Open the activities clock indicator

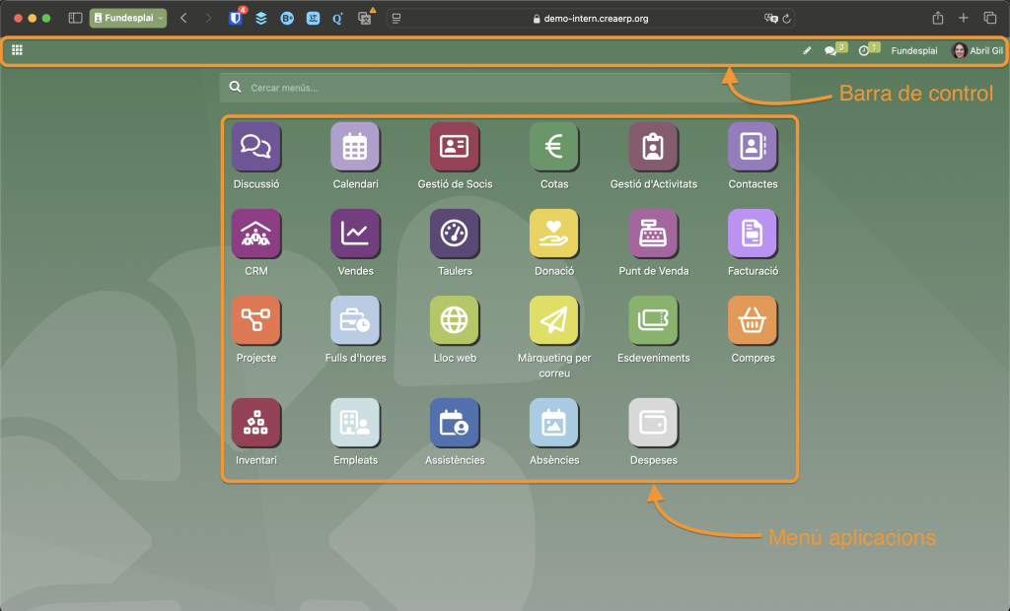pos(864,51)
